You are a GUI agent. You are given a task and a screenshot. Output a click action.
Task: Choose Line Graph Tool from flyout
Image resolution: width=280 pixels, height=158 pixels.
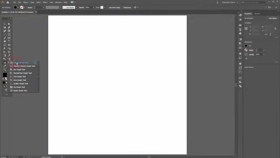click(19, 77)
